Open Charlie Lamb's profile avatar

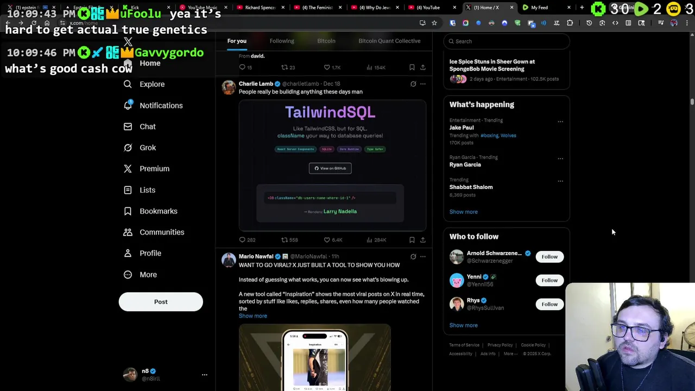pyautogui.click(x=229, y=88)
